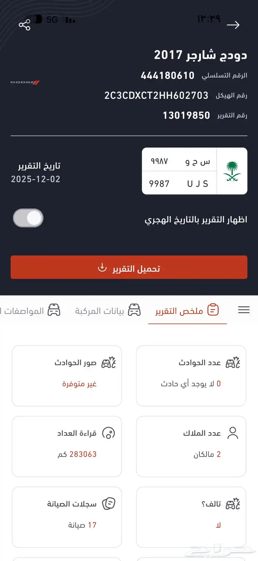This screenshot has width=258, height=561.
Task: Tap the share icon at top left
Action: tap(25, 25)
